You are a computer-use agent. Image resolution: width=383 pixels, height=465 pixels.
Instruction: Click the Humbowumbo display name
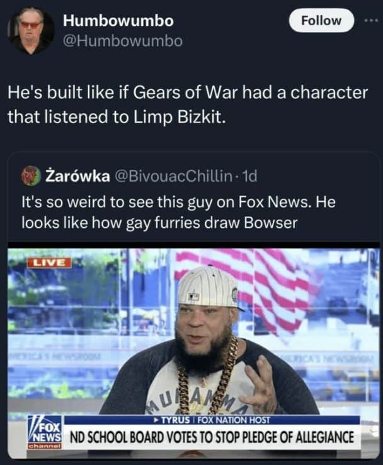point(118,21)
